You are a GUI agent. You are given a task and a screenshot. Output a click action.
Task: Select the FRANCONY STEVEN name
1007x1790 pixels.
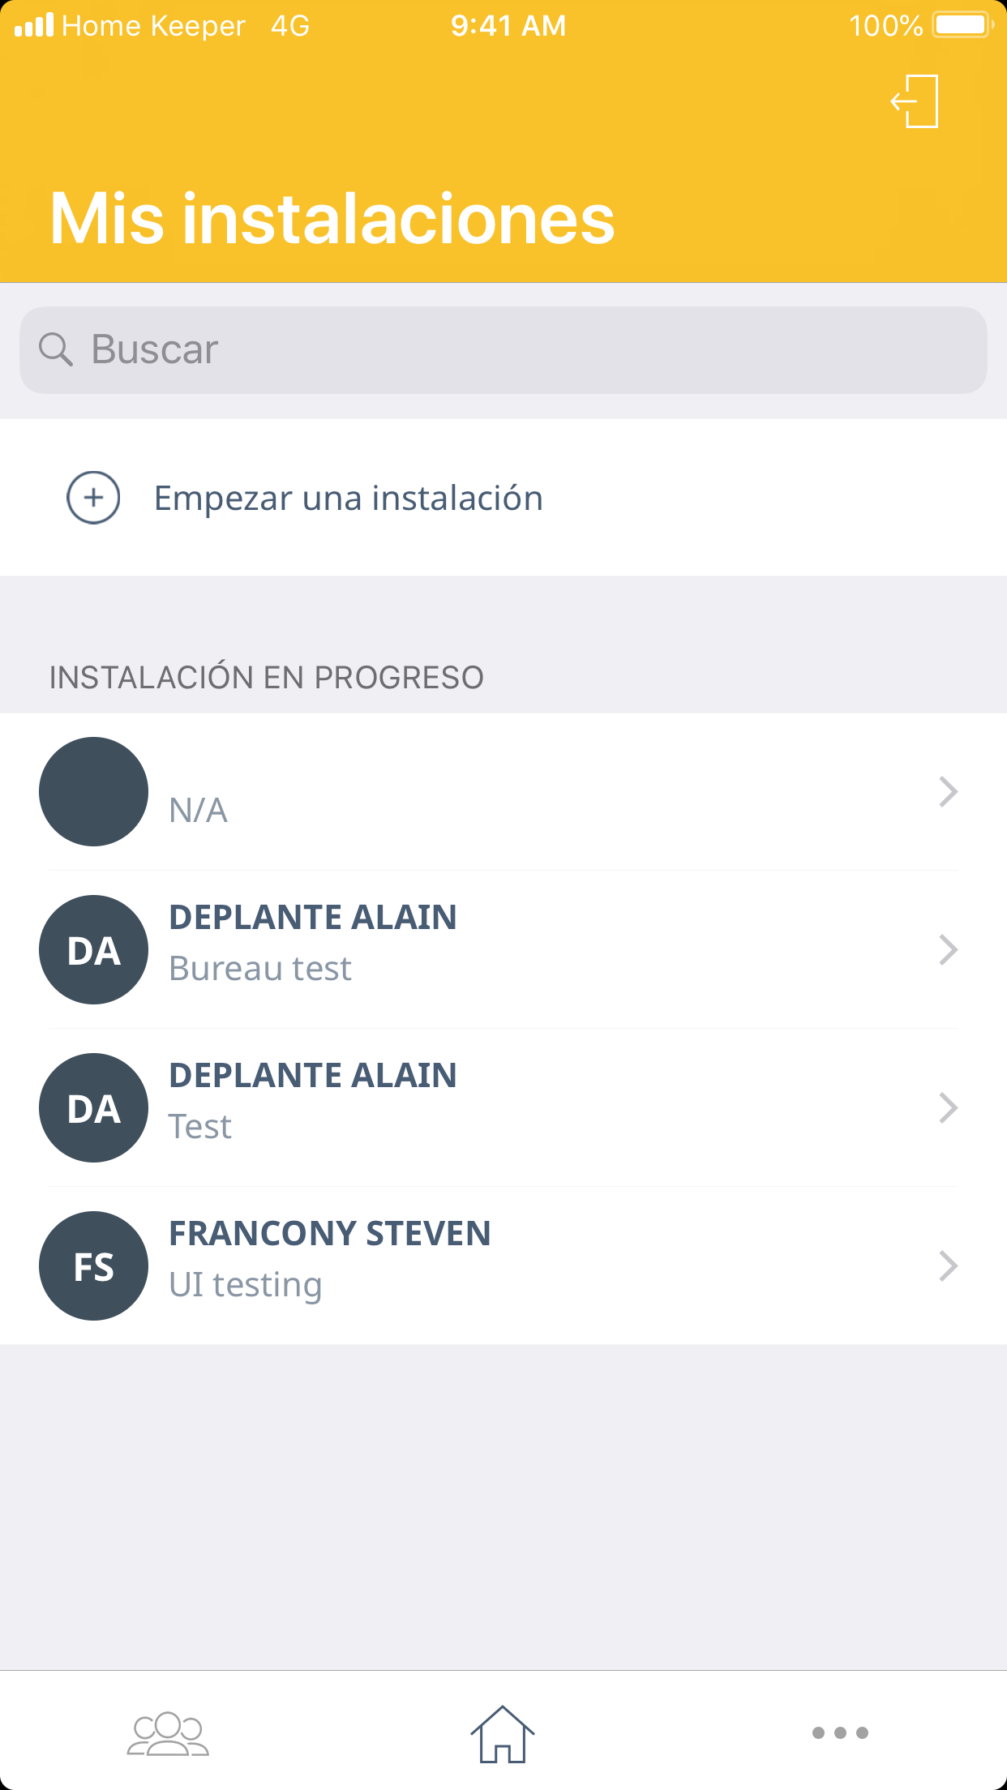(329, 1234)
